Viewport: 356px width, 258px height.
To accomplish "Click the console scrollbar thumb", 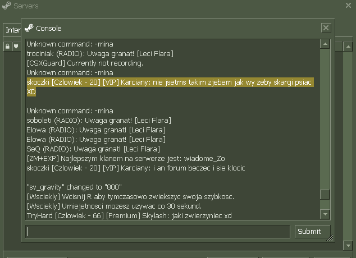I will pos(325,195).
